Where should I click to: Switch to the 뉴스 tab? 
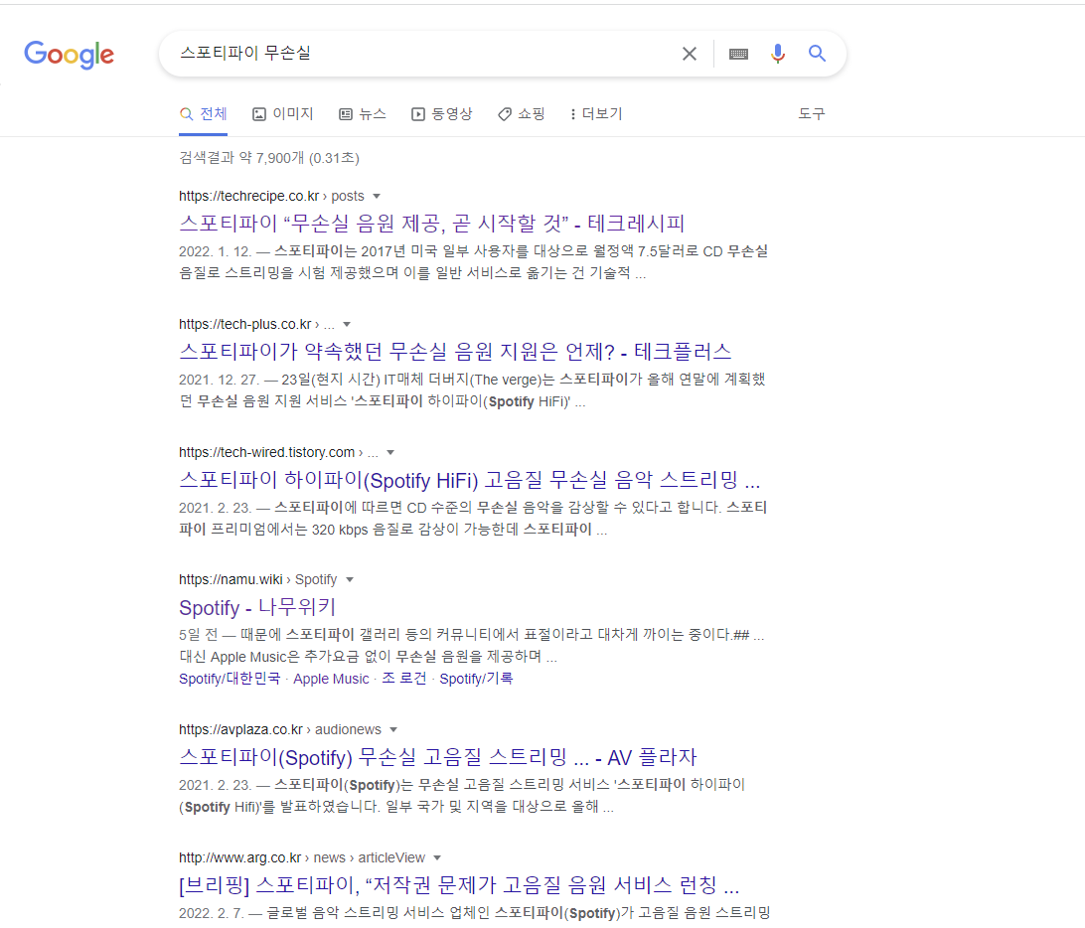coord(363,114)
